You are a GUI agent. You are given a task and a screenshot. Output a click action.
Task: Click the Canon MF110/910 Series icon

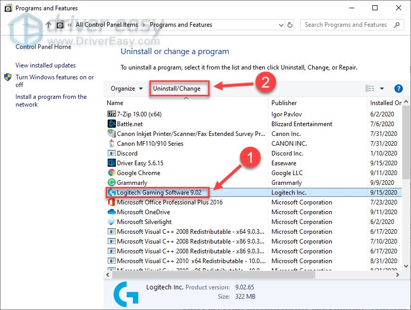point(112,143)
